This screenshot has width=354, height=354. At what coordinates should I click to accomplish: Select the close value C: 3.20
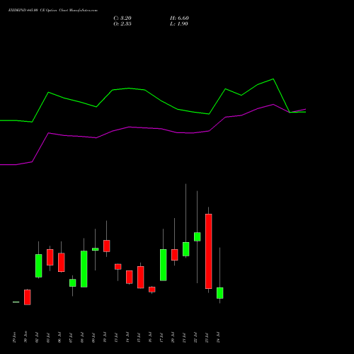pyautogui.click(x=122, y=18)
